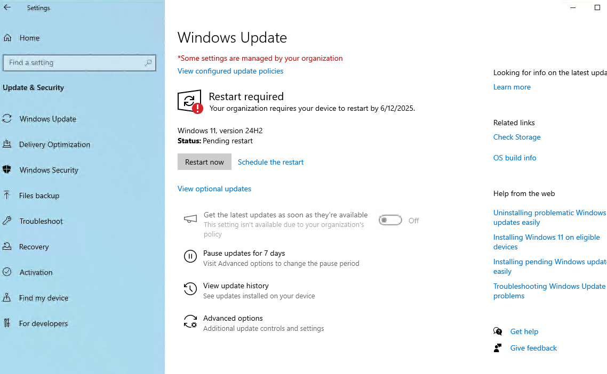Click Pause updates for 7 days
Screen dimensions: 607x374
pyautogui.click(x=244, y=253)
